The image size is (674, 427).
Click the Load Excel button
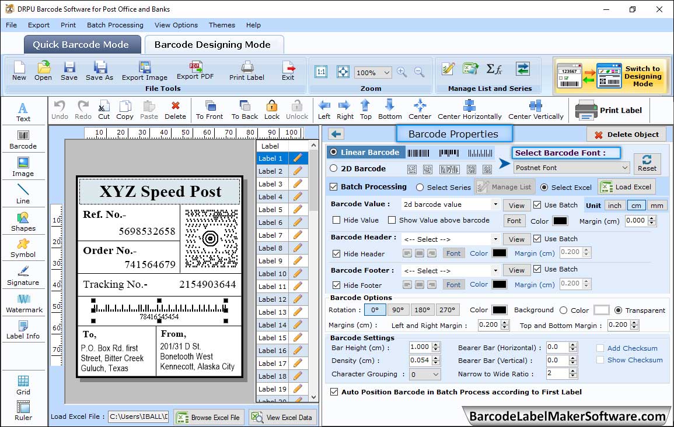pos(627,187)
